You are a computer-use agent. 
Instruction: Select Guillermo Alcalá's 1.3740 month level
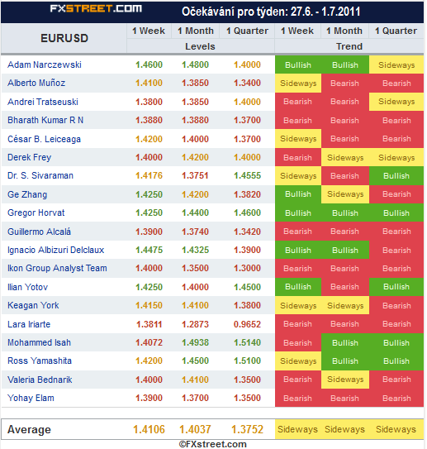(x=196, y=232)
